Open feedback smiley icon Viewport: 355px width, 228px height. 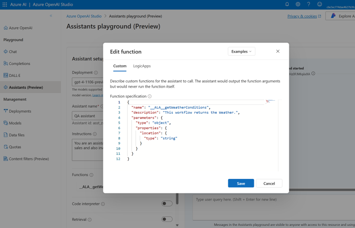(x=319, y=4)
